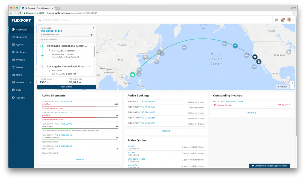Open the PO5555 quote link
The height and width of the screenshot is (180, 306).
(x=131, y=146)
